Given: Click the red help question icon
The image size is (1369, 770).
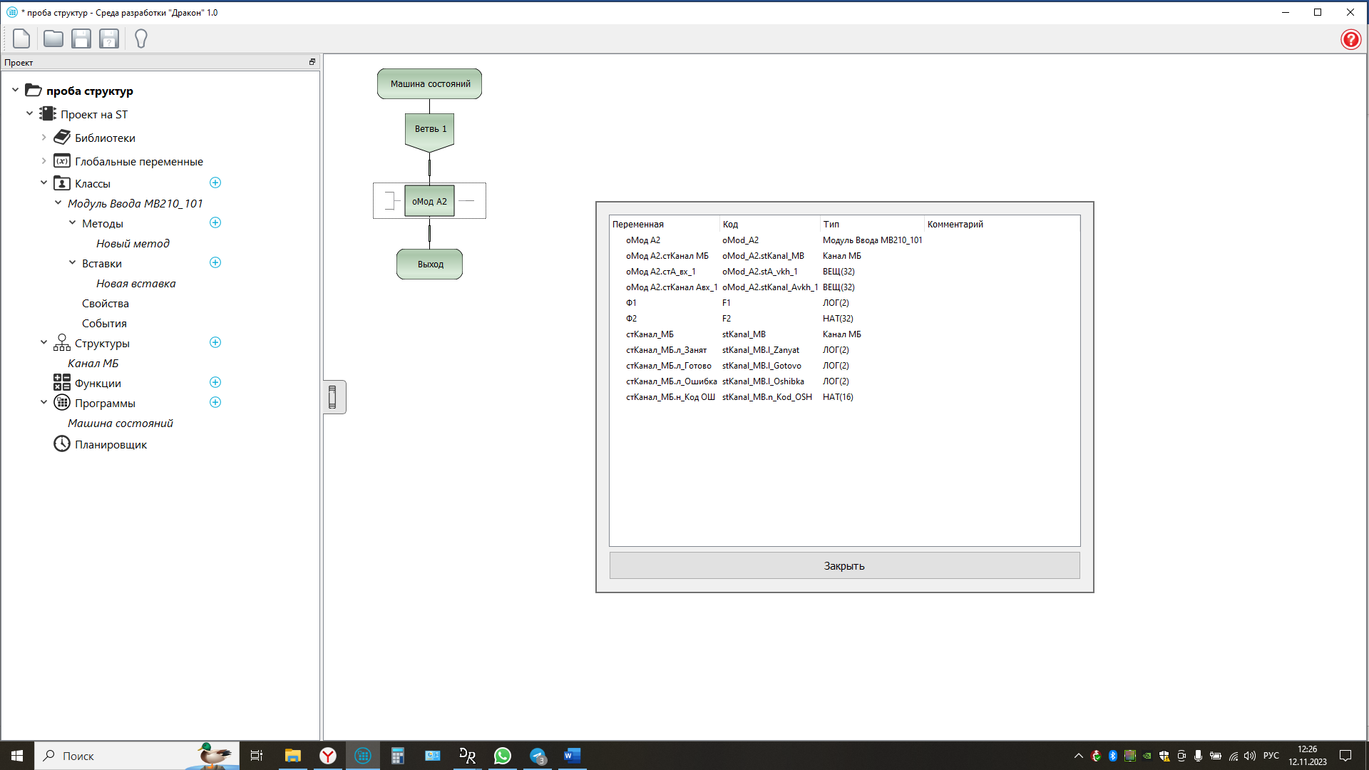Looking at the screenshot, I should (x=1350, y=39).
